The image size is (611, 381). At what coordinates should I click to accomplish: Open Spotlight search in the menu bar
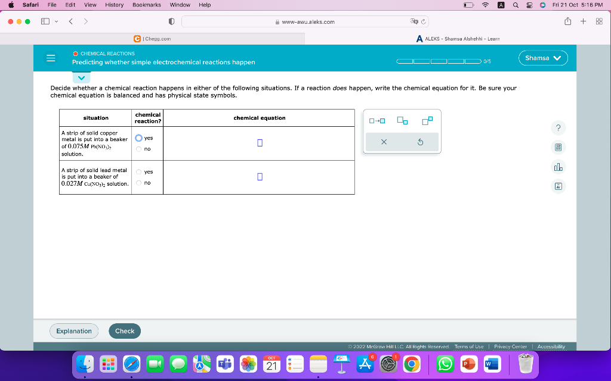click(516, 5)
